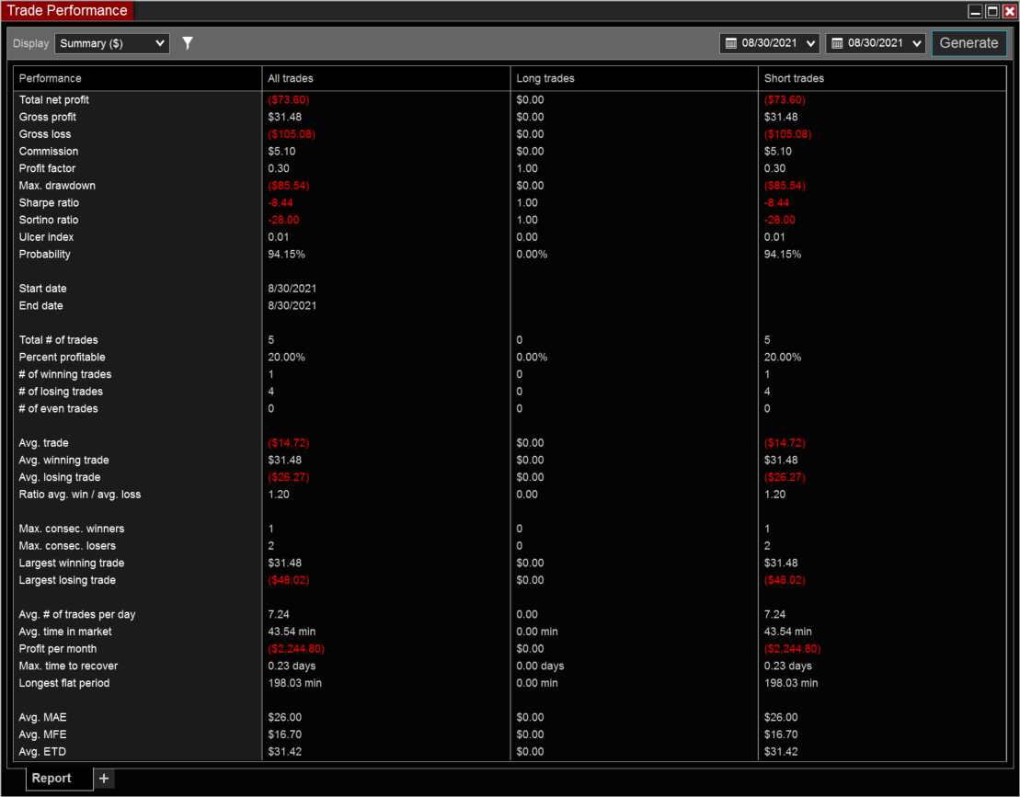The width and height of the screenshot is (1020, 797).
Task: Click the Short trades Max. time to recover 0.23 days
Action: pos(788,666)
